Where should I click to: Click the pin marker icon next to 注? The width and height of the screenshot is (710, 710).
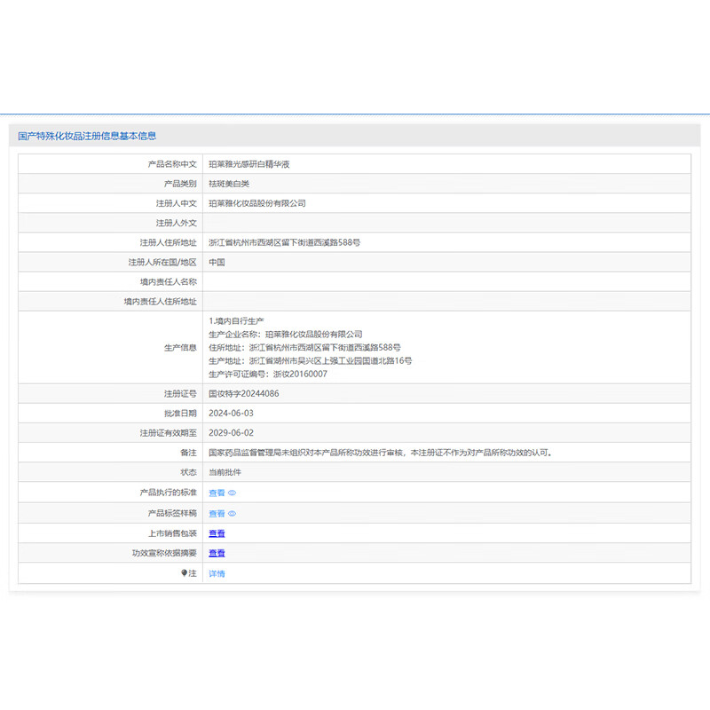pyautogui.click(x=185, y=573)
